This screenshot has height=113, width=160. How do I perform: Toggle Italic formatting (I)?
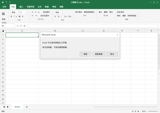pyautogui.click(x=14, y=17)
